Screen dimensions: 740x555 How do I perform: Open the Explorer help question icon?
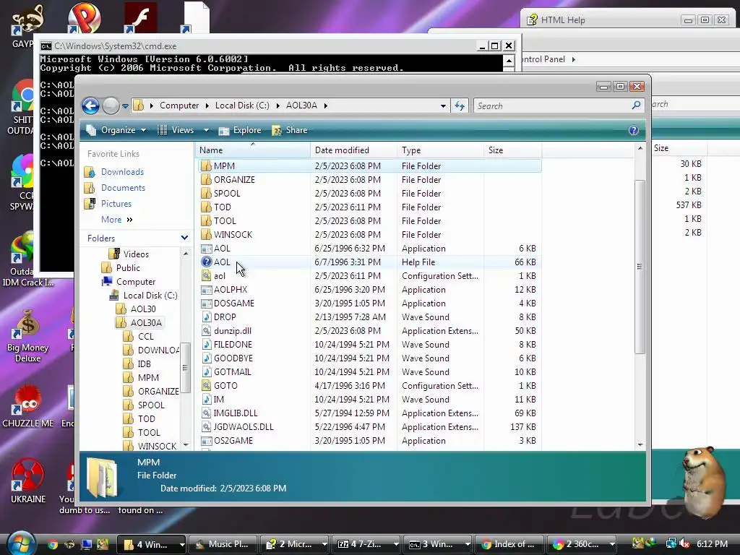pyautogui.click(x=633, y=130)
